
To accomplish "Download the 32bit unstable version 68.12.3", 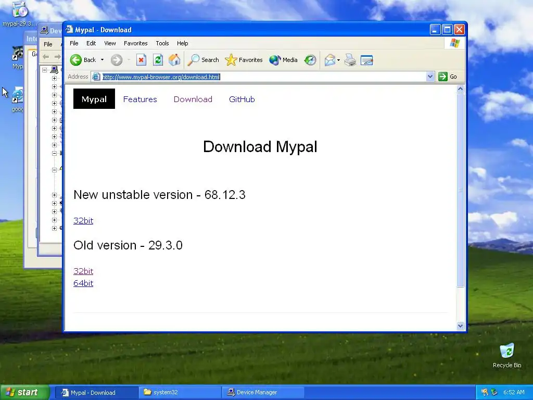I will pos(83,220).
